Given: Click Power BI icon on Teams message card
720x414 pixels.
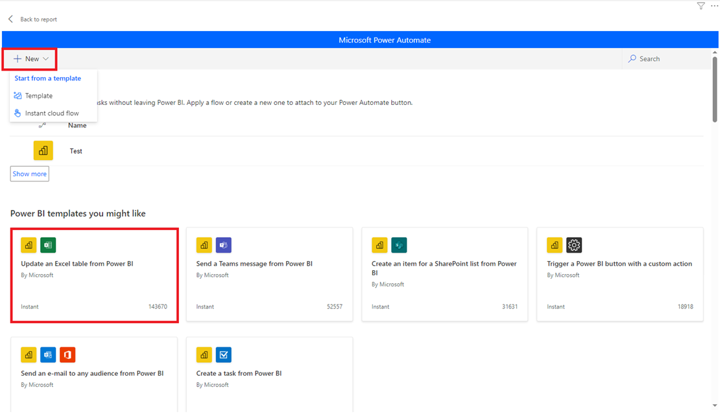Looking at the screenshot, I should point(204,245).
